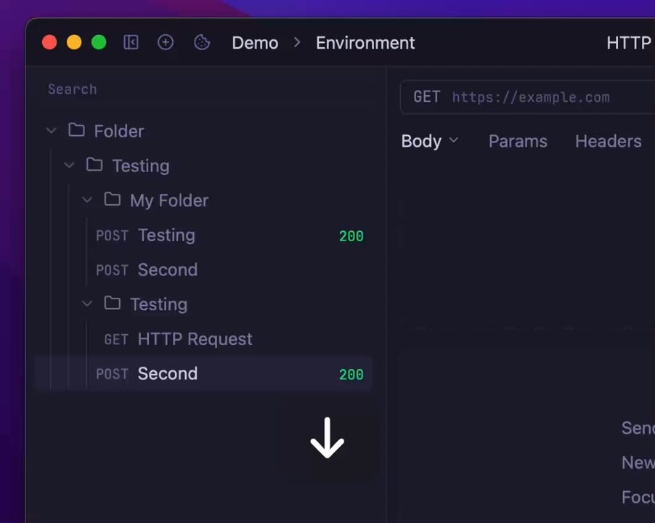655x523 pixels.
Task: Collapse the top-level Folder chevron
Action: tap(52, 131)
